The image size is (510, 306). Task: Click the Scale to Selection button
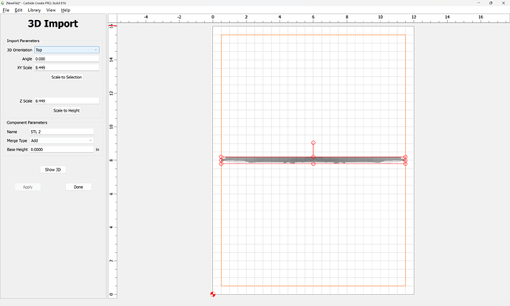coord(67,77)
